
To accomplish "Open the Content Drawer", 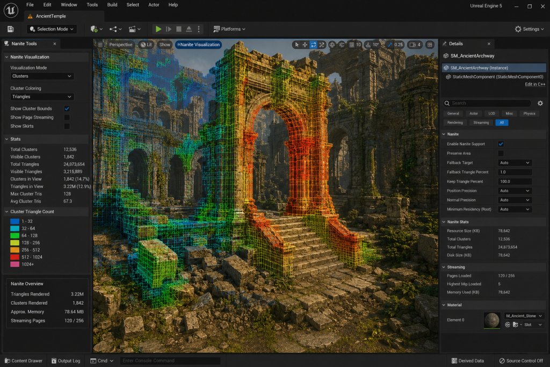I will pyautogui.click(x=24, y=361).
